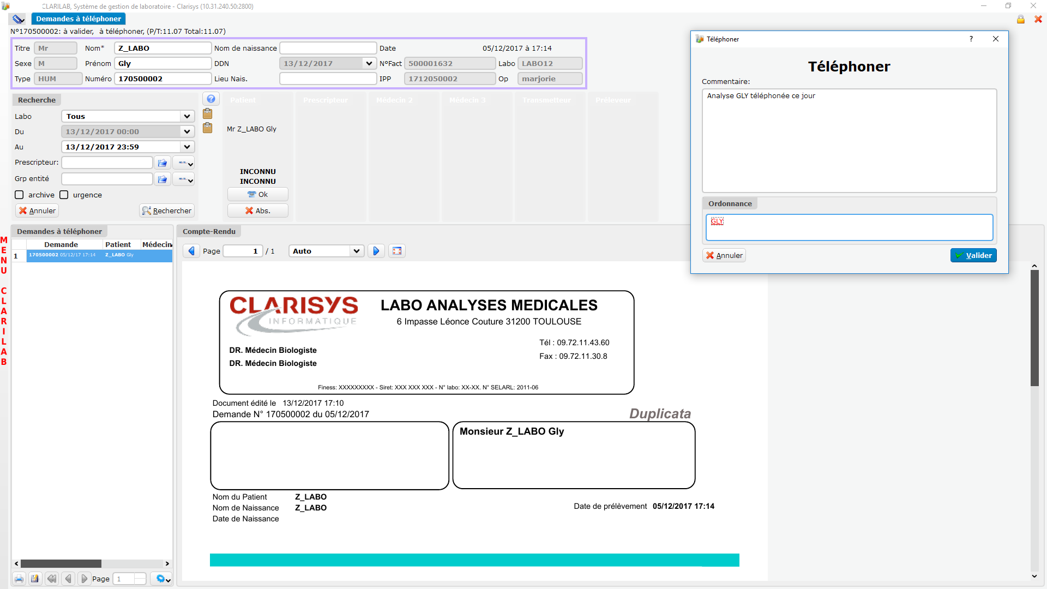This screenshot has width=1047, height=589.
Task: Click the red X icon beside the lock
Action: pos(1038,19)
